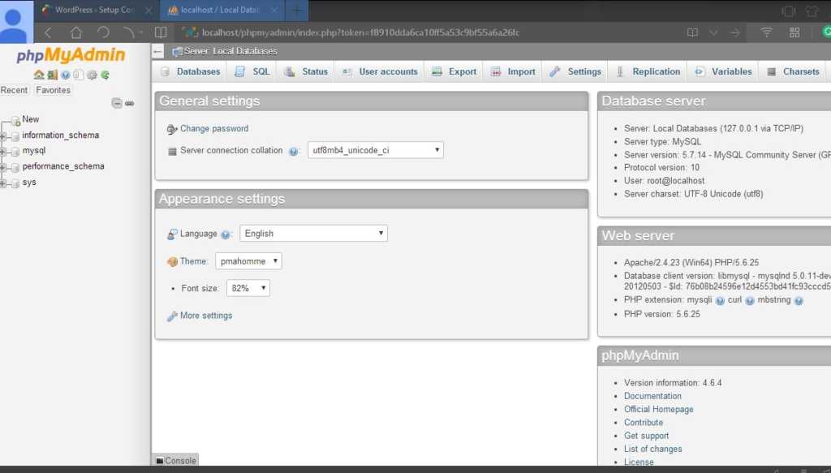
Task: Click help icon next to Server connection collation
Action: pyautogui.click(x=294, y=151)
